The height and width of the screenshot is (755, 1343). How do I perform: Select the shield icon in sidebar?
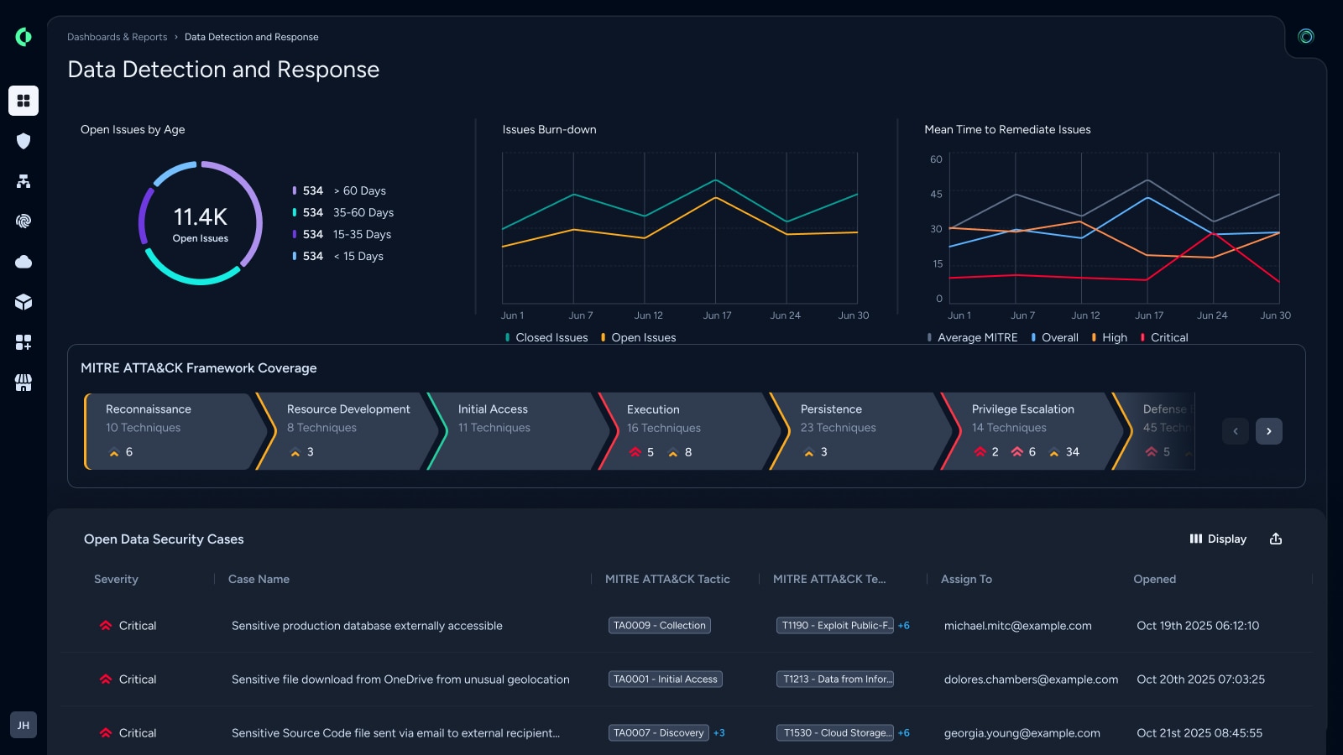coord(24,141)
